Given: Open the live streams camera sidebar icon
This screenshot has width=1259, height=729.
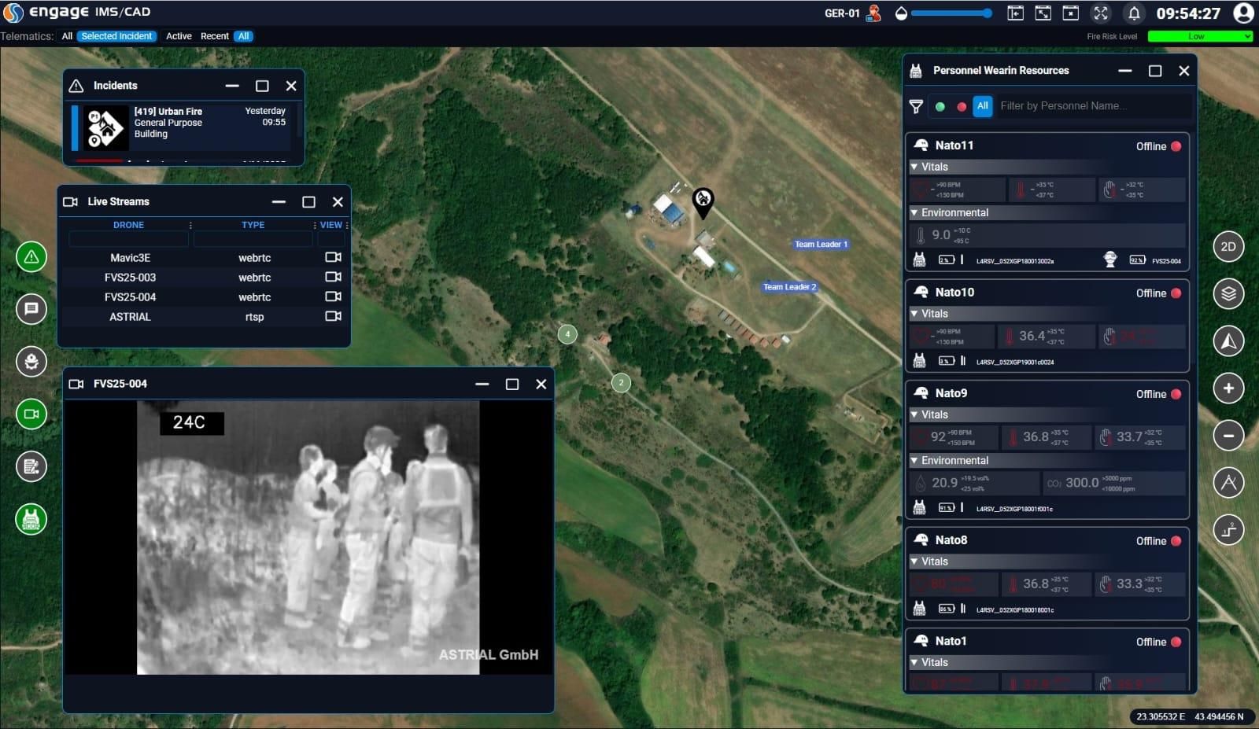Looking at the screenshot, I should [x=31, y=414].
